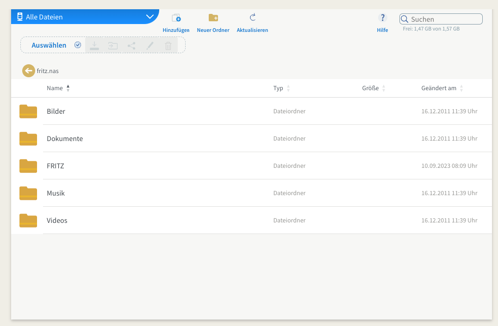Click the Alle Dateien header label
Screen dimensions: 498x326
point(44,17)
